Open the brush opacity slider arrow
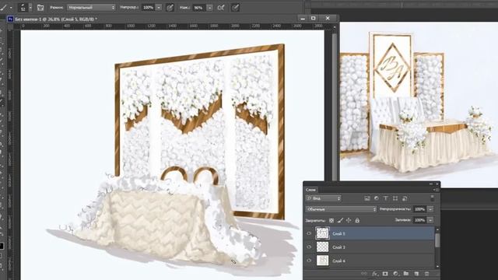The image size is (498, 280). coord(159,7)
